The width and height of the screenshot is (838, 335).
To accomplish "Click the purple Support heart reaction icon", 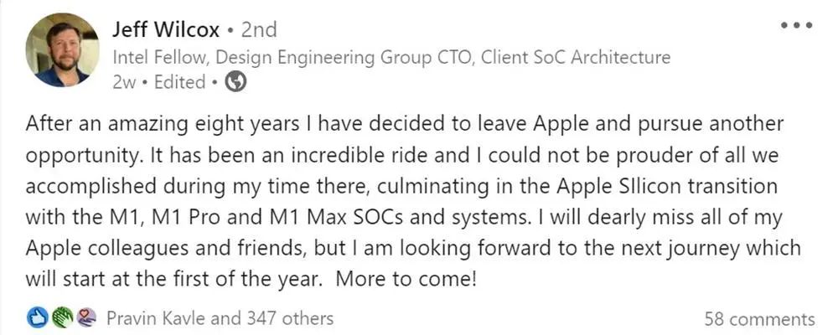I will [x=86, y=318].
